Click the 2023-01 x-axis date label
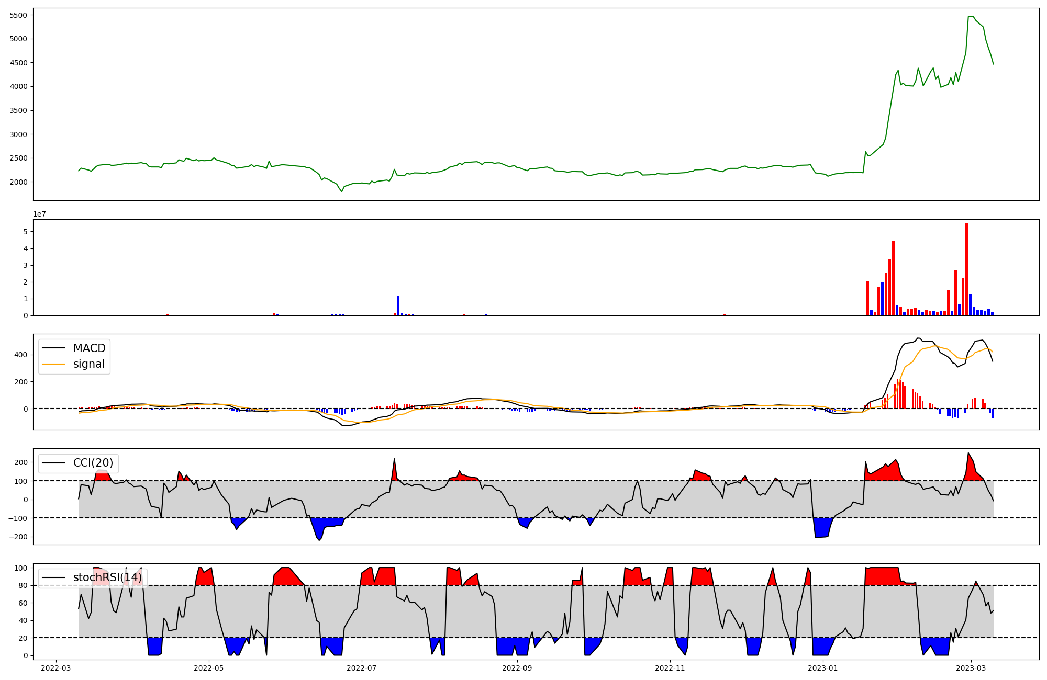The image size is (1047, 680). (823, 668)
